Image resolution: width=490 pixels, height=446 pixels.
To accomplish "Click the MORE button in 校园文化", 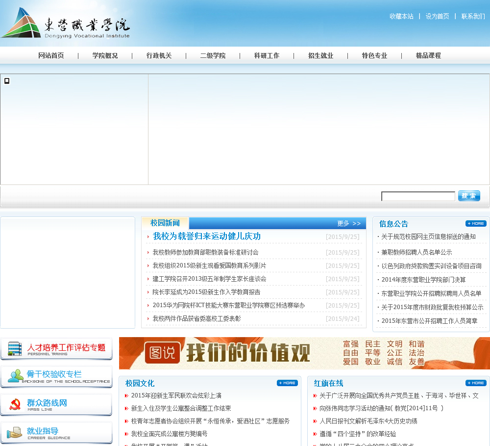I will tap(287, 383).
